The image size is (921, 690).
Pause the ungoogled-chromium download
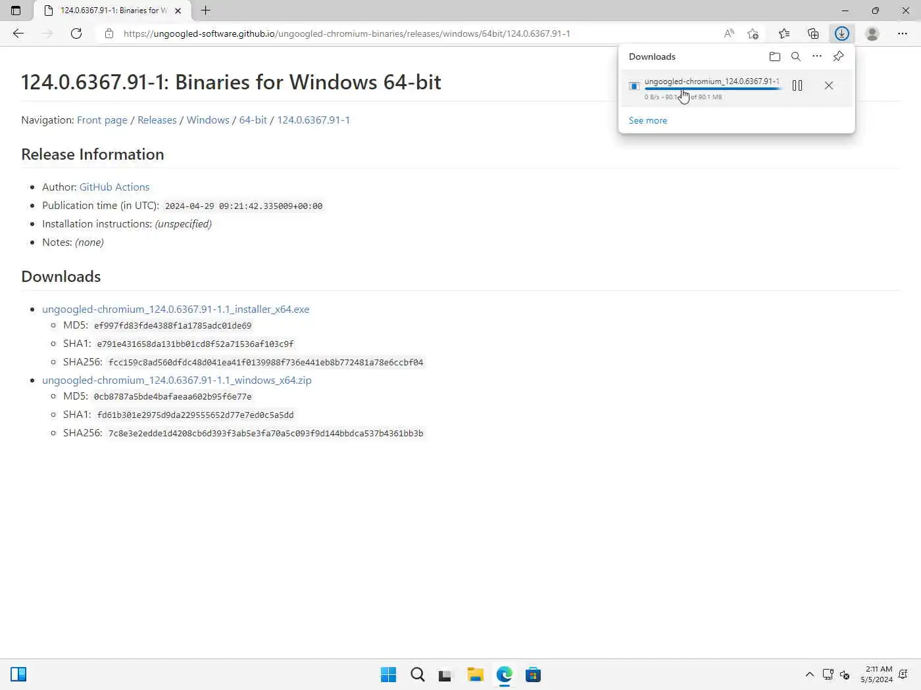click(797, 85)
